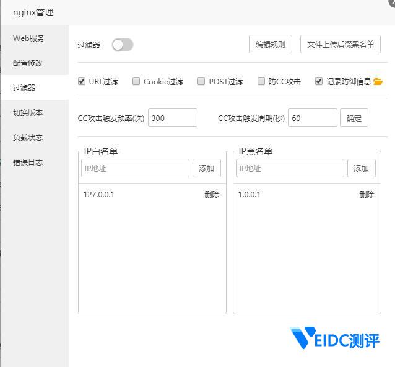Enable the POST过滤 checkbox

(201, 81)
